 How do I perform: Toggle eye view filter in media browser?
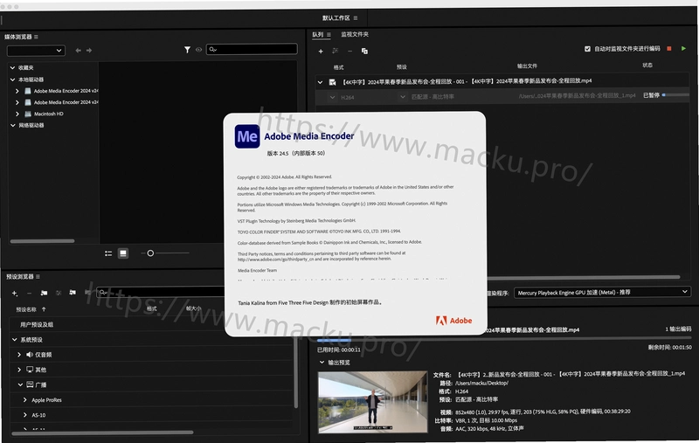coord(199,50)
